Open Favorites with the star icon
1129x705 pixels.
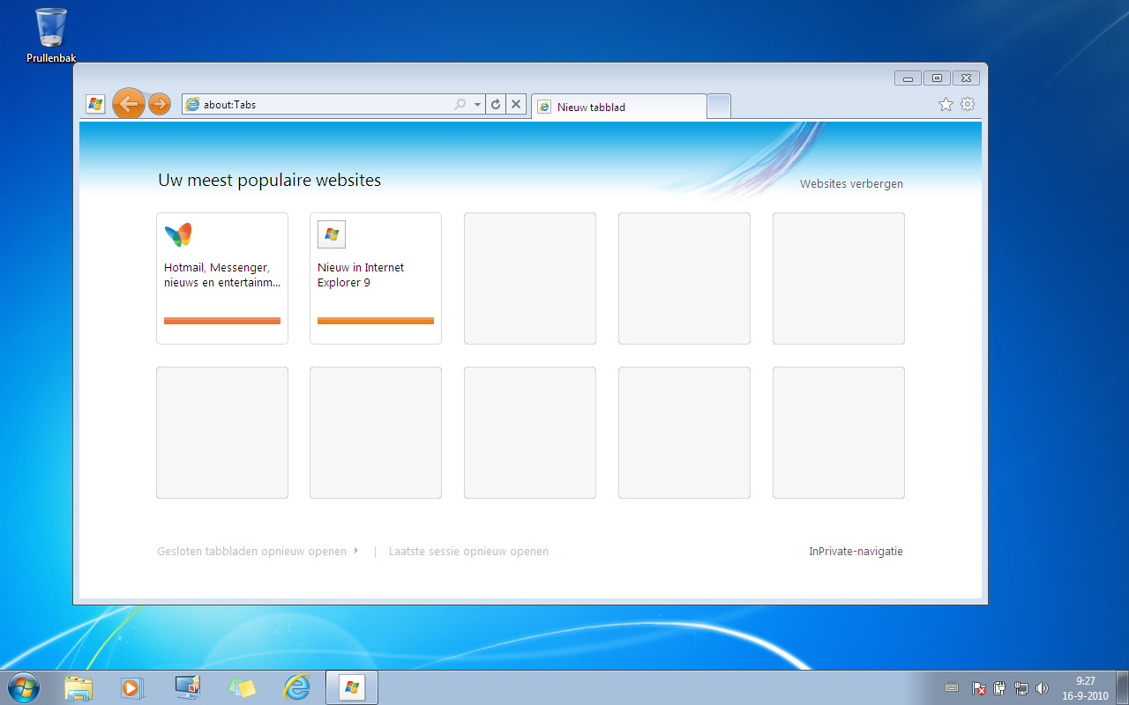tap(946, 104)
